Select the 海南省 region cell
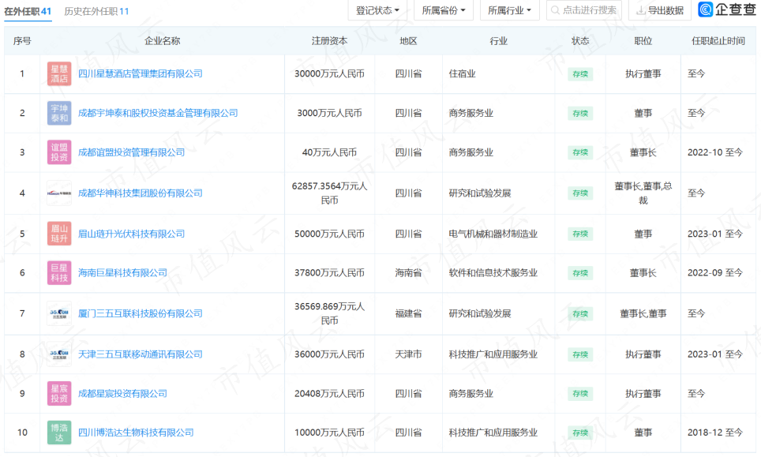Image resolution: width=761 pixels, height=457 pixels. [x=408, y=272]
